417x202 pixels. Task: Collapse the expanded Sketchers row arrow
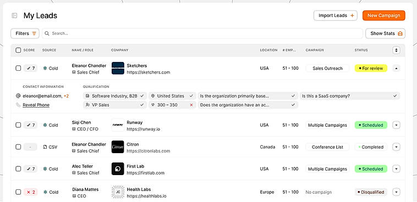[x=396, y=68]
